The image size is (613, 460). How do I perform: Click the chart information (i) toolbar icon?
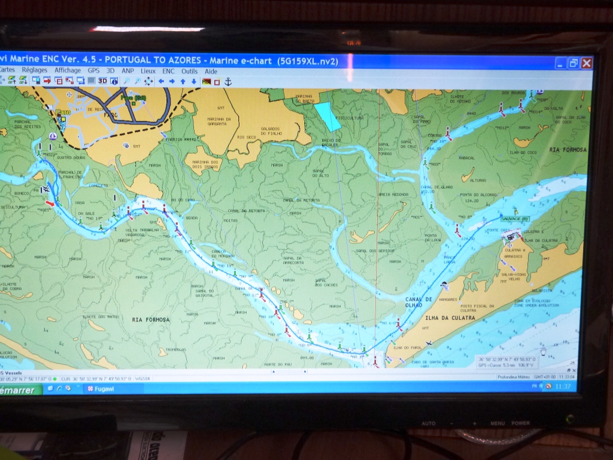(114, 81)
